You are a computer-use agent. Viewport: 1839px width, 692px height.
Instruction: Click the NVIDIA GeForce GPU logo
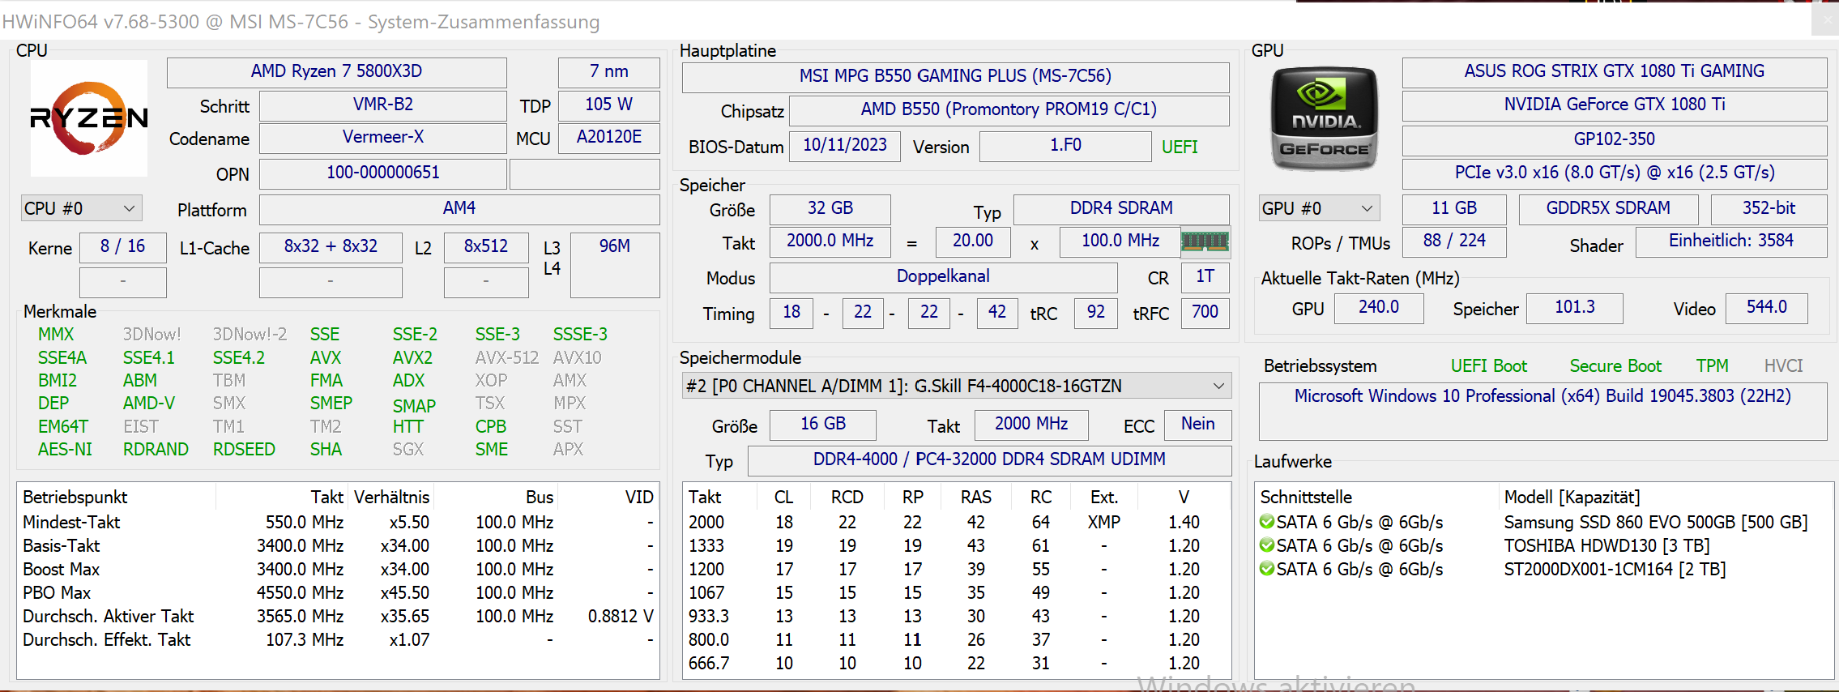[1324, 118]
